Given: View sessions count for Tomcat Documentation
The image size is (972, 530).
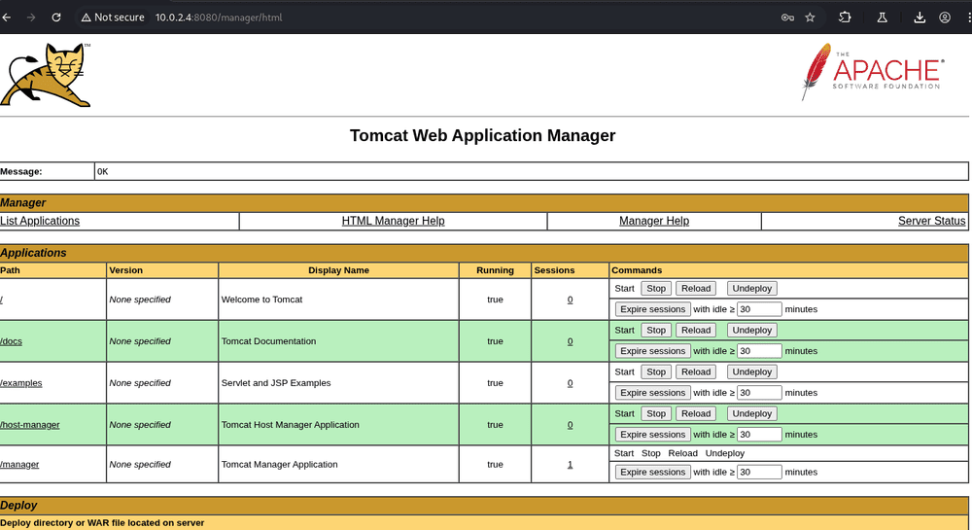Looking at the screenshot, I should (x=570, y=341).
